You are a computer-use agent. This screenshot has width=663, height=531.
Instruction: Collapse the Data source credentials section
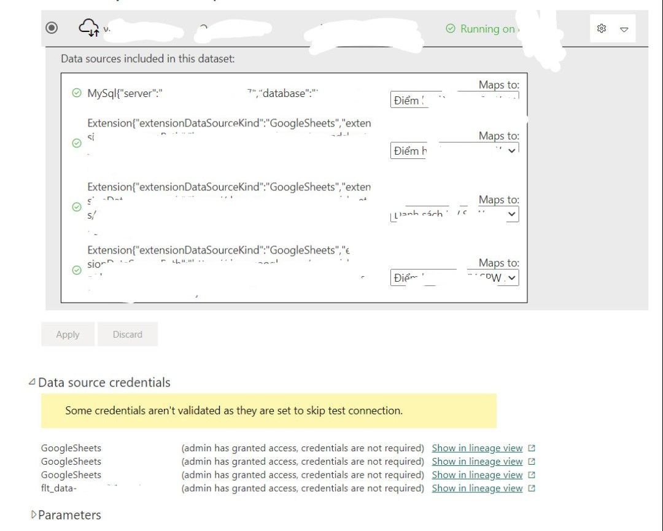32,382
